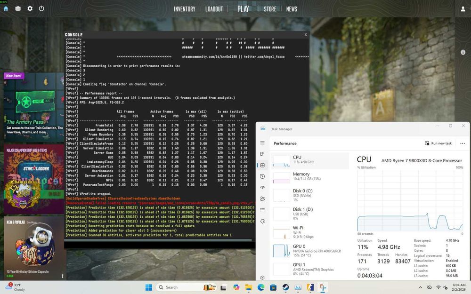Go to the CS2 home screen icon
Image resolution: width=471 pixels, height=294 pixels.
click(x=6, y=8)
